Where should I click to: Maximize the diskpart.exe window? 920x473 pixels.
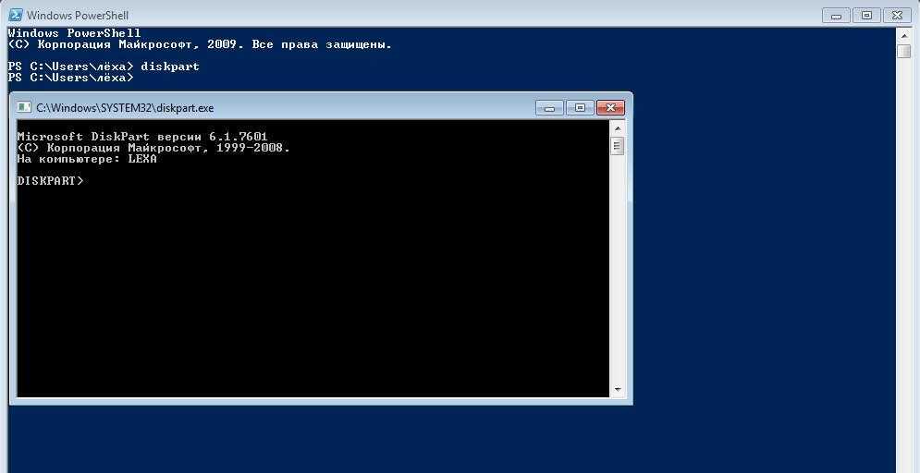(581, 108)
